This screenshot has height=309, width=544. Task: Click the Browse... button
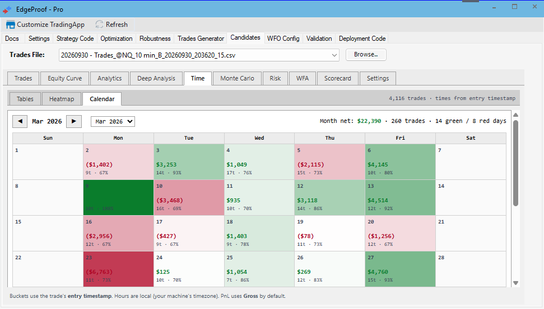(366, 55)
